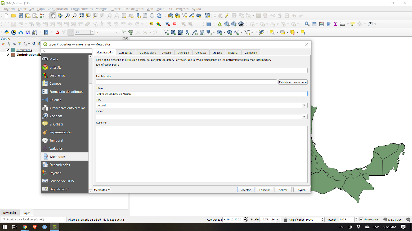Image resolution: width=412 pixels, height=231 pixels.
Task: Select the Metadatos section
Action: point(65,157)
